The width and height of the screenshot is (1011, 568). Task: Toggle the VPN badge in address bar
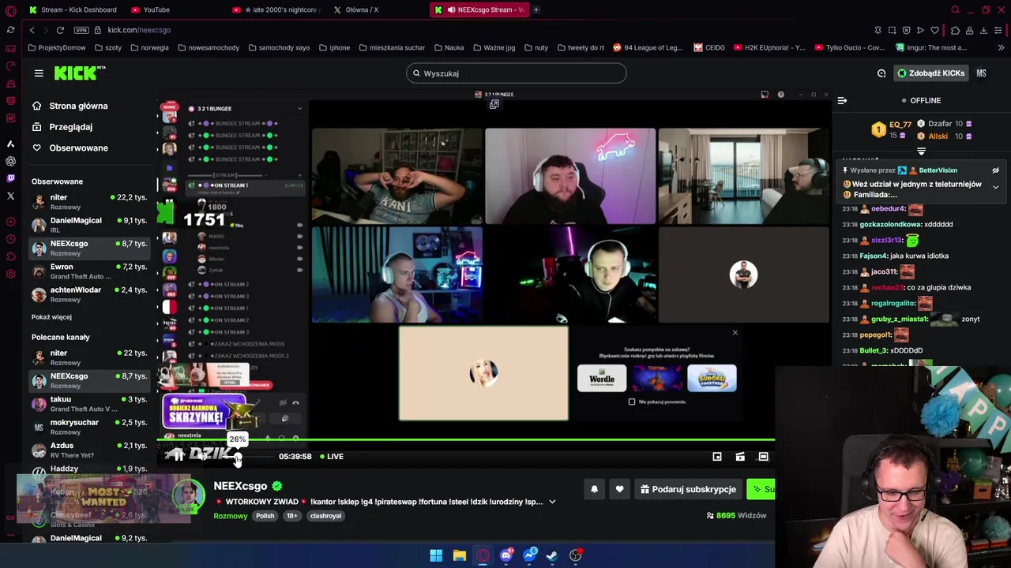(x=81, y=30)
